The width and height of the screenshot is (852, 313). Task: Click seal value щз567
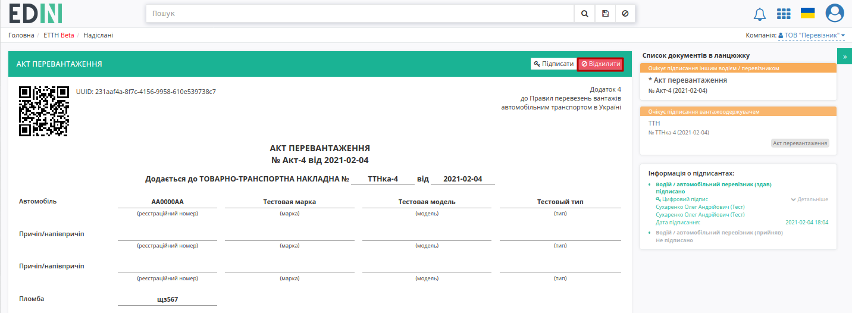[x=167, y=300]
